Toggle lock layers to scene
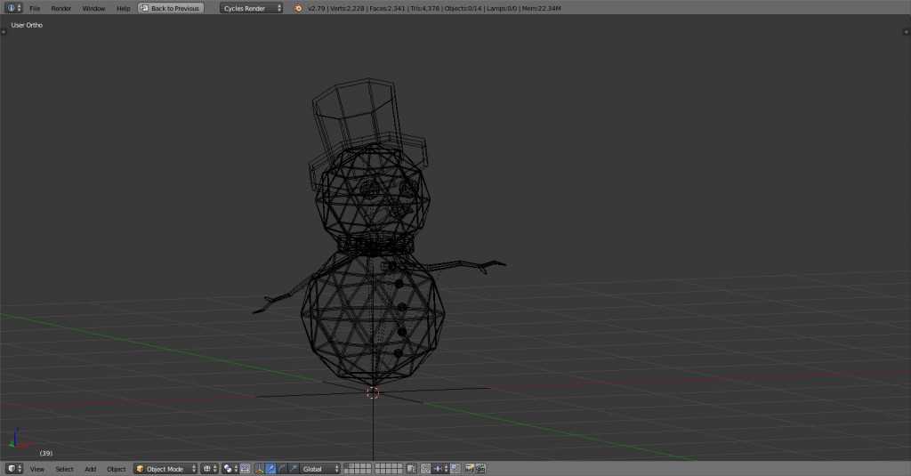 coord(411,469)
